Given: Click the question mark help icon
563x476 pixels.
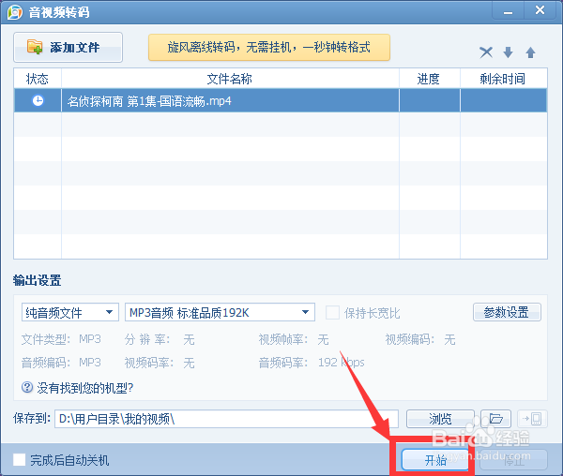Looking at the screenshot, I should tap(27, 387).
